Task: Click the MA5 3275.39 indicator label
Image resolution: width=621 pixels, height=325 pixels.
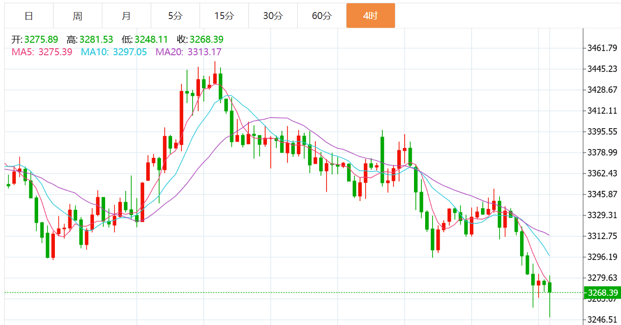Action: point(42,52)
